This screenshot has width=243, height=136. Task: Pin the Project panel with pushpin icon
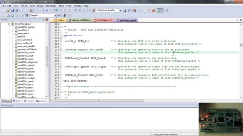[44, 20]
